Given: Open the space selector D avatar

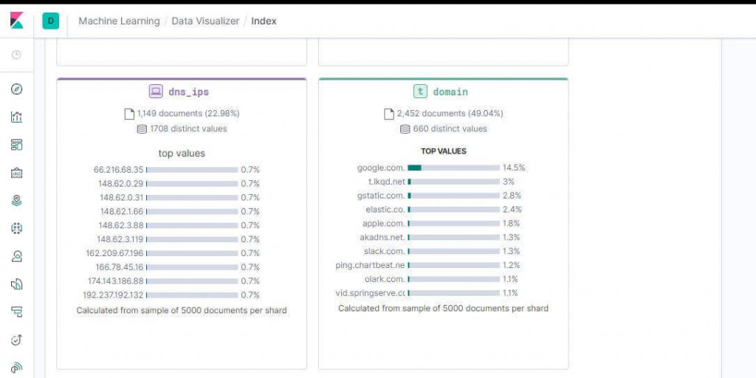Looking at the screenshot, I should pos(51,21).
